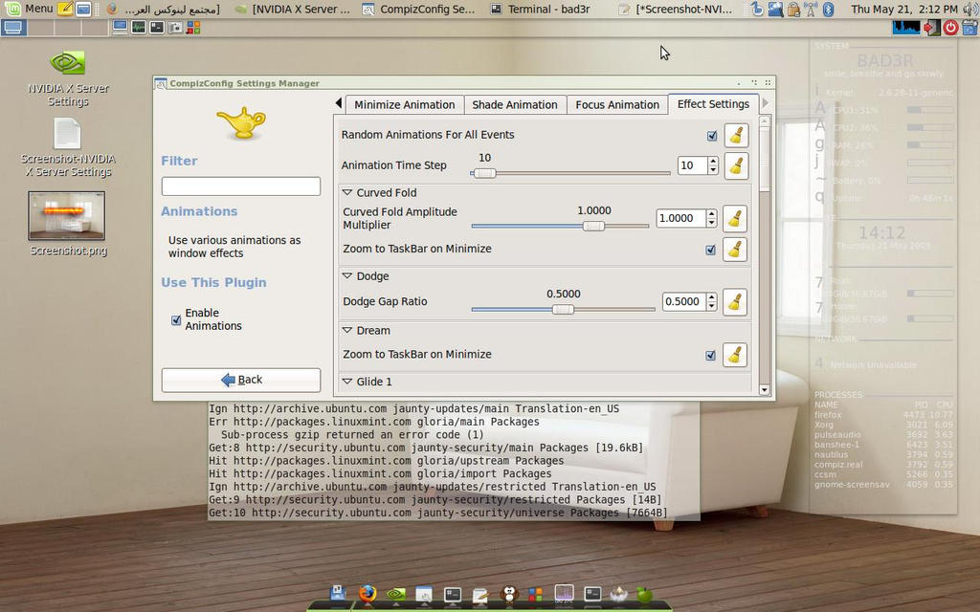The width and height of the screenshot is (980, 612).
Task: Uncheck Enable Animations checkbox
Action: click(x=176, y=320)
